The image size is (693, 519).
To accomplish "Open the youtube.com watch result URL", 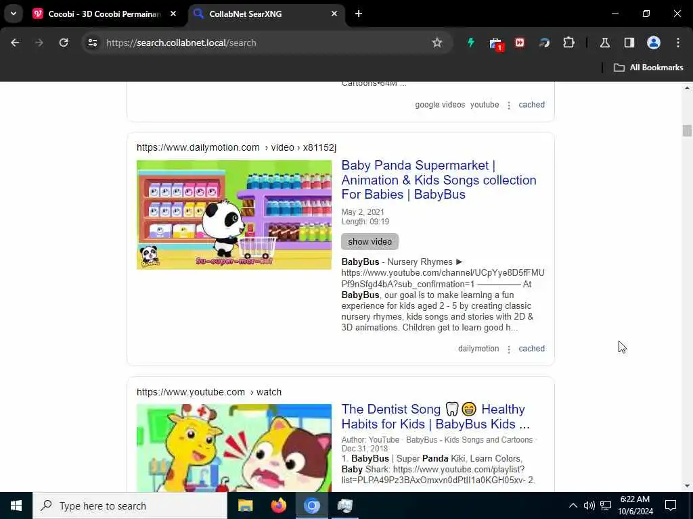I will coord(208,392).
